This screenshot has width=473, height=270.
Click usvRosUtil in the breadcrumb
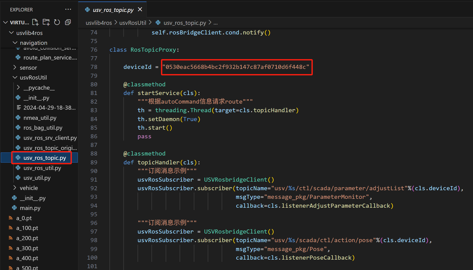click(x=133, y=23)
